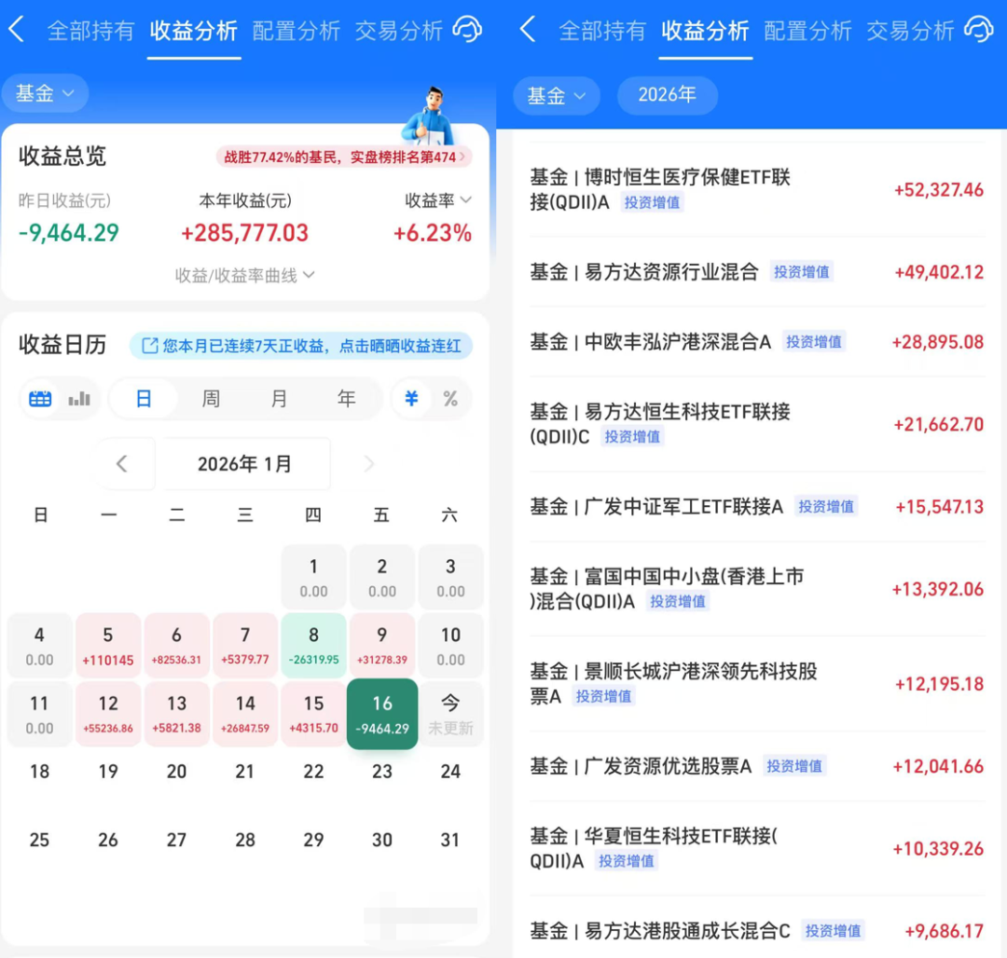Go to previous month in calendar

pos(122,463)
